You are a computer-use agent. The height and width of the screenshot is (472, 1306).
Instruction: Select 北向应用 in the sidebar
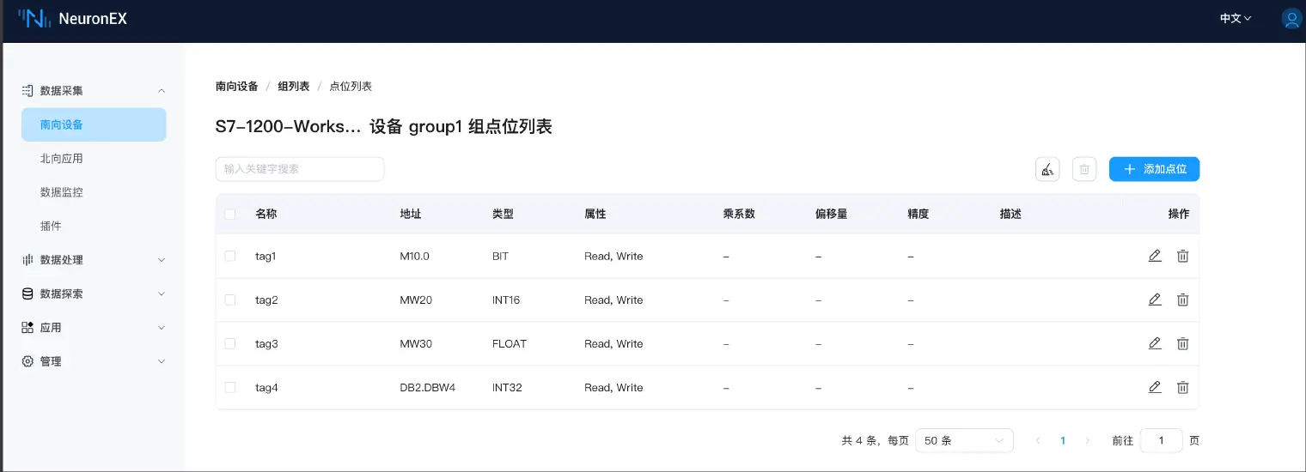tap(62, 159)
